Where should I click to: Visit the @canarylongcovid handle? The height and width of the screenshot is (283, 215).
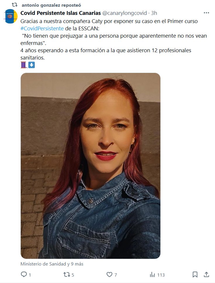pyautogui.click(x=125, y=13)
